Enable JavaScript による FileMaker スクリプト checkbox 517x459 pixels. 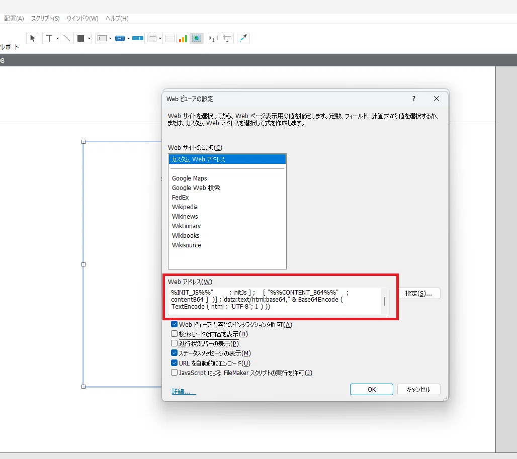tap(174, 373)
